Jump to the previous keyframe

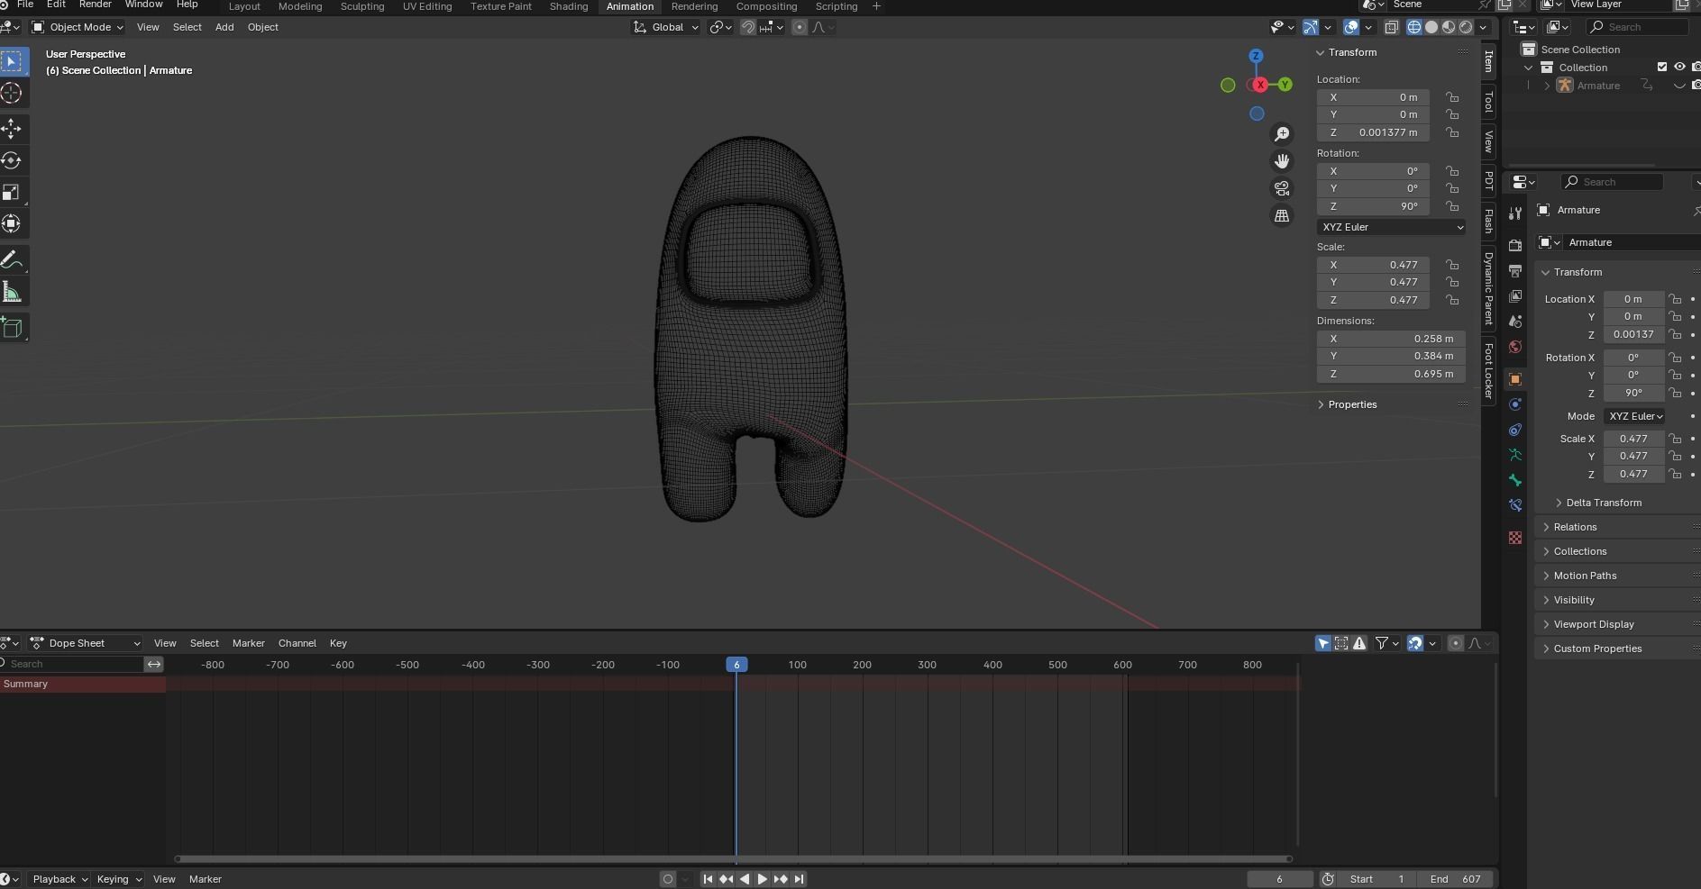pos(727,879)
